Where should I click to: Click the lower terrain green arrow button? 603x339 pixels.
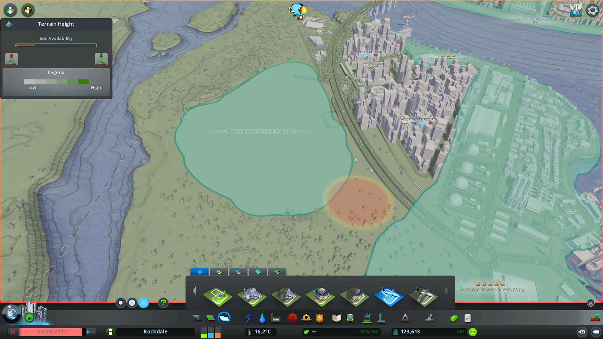101,59
